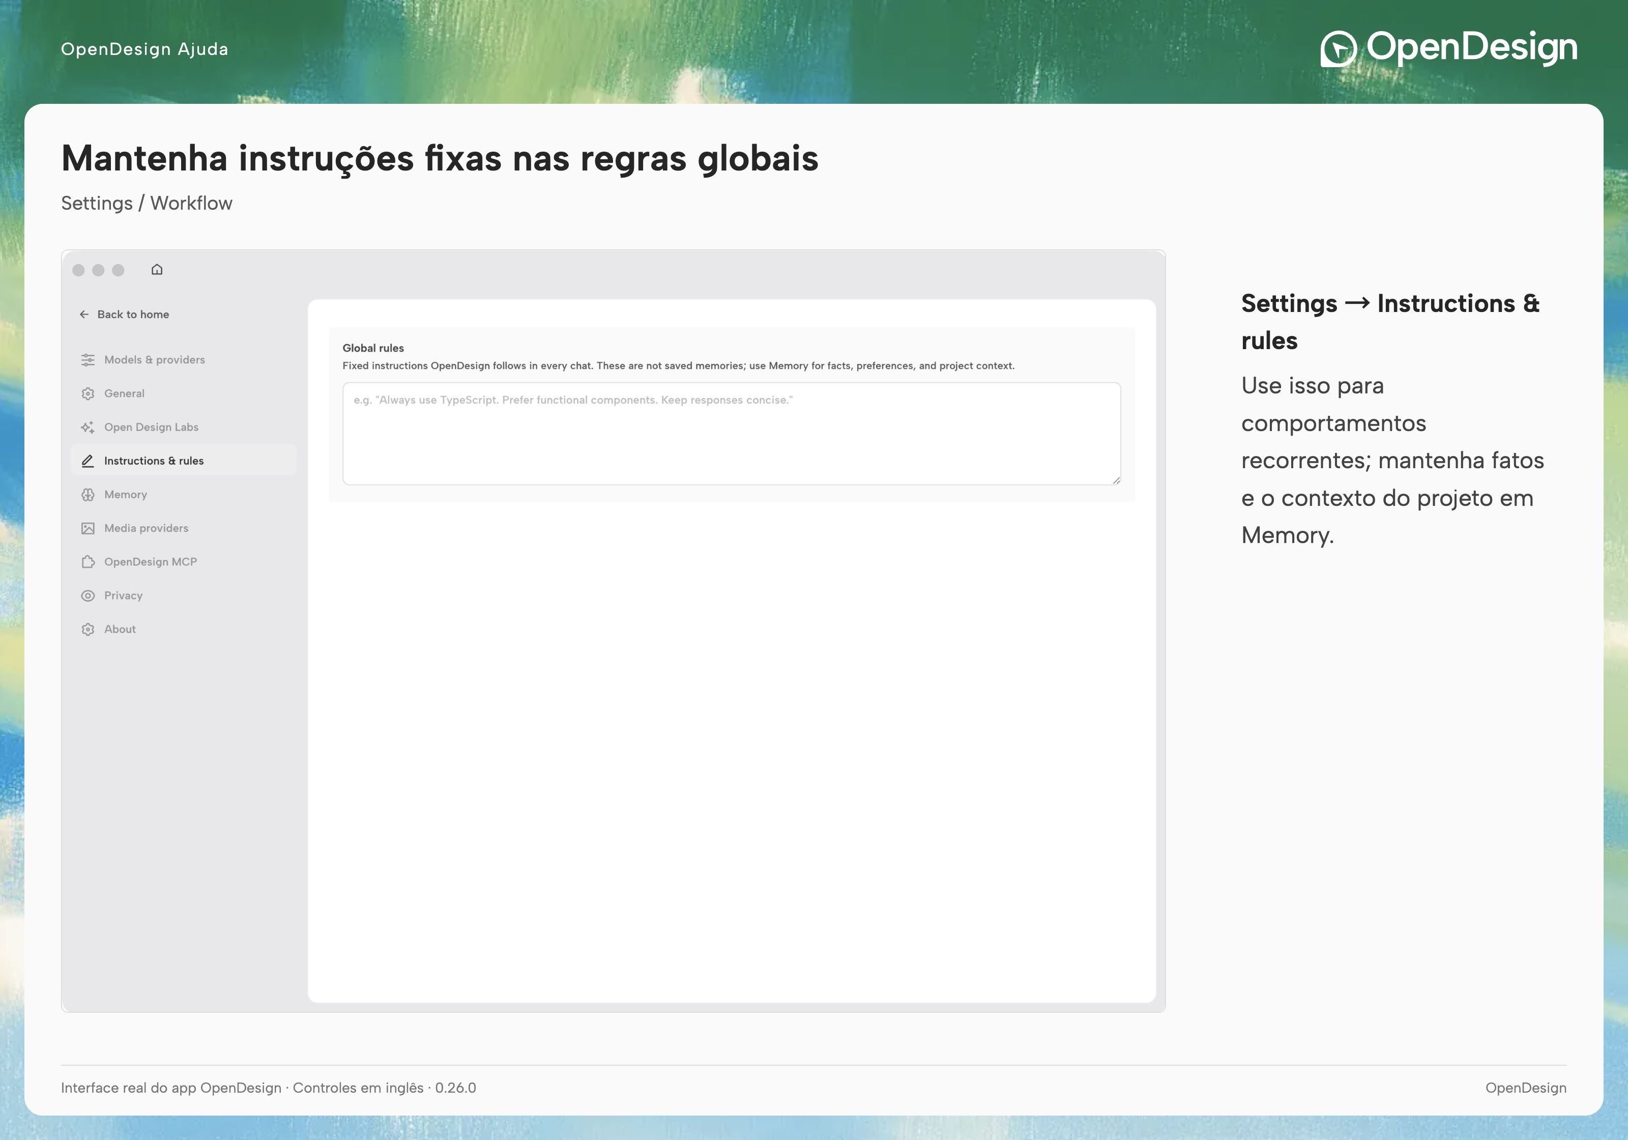Click the OpenDesign Ajuda header text
This screenshot has height=1140, width=1628.
[x=144, y=49]
